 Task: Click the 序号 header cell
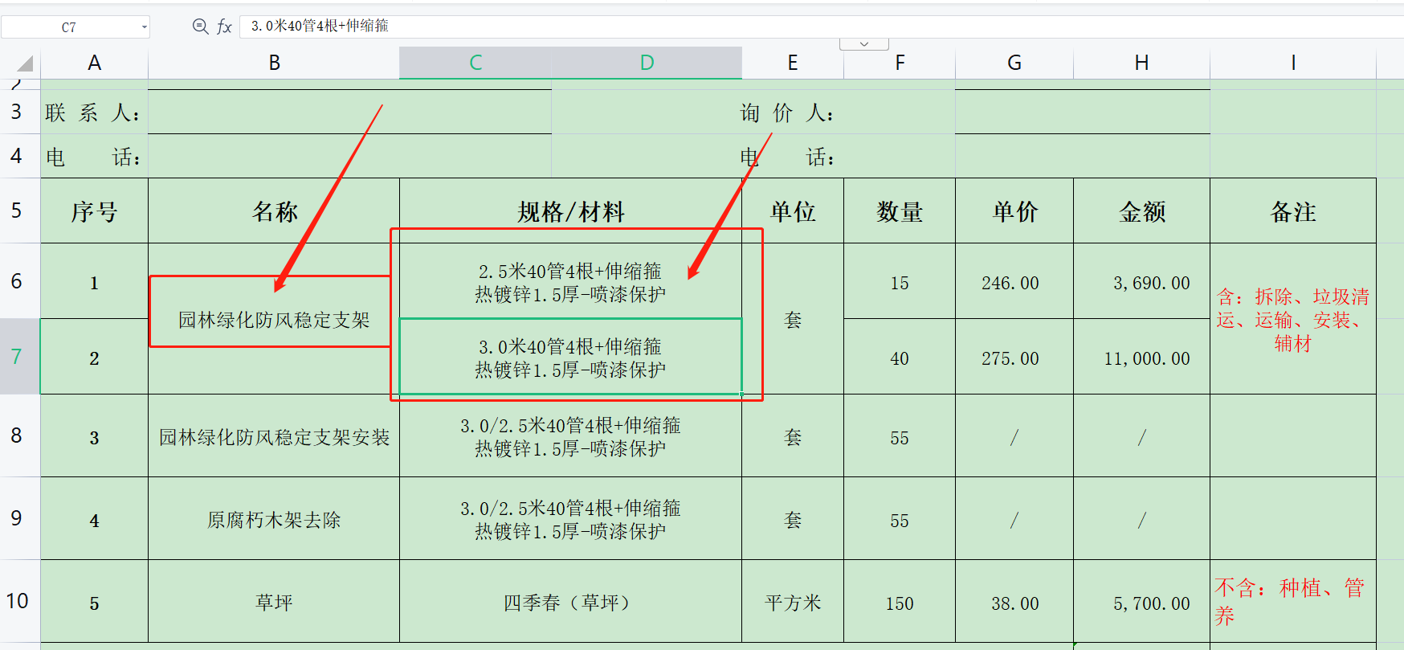click(x=95, y=211)
